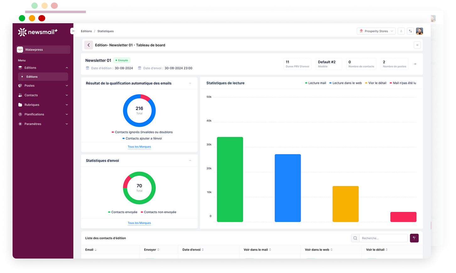Open options menu on Statistiques d'envoi card
456x273 pixels.
click(190, 161)
